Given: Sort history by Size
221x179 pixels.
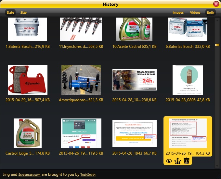Looking at the screenshot, I should pos(23,13).
